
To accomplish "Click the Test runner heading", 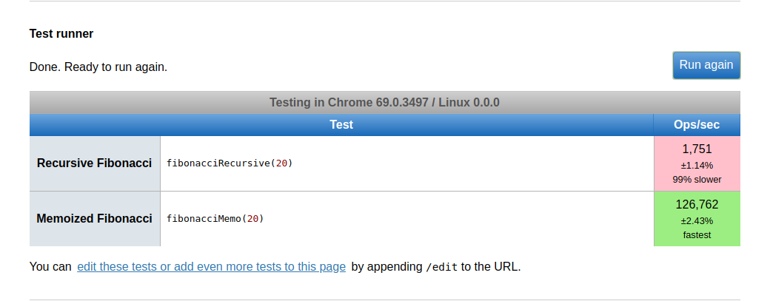I will [61, 34].
